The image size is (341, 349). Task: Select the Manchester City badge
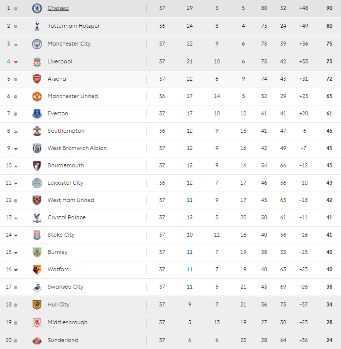[37, 44]
